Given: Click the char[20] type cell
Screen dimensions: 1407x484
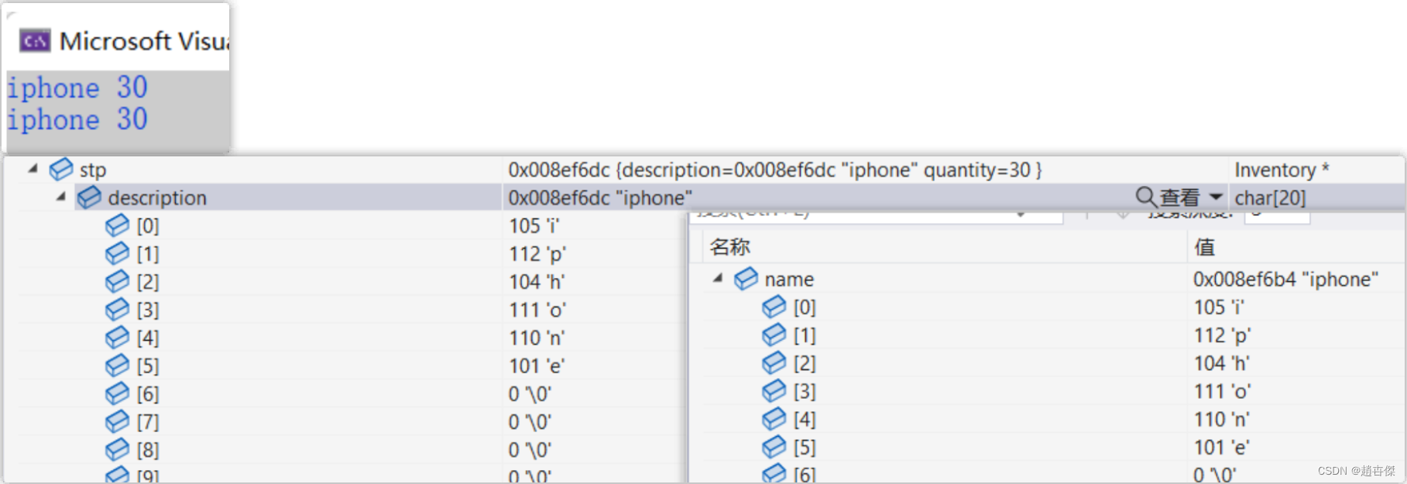Looking at the screenshot, I should tap(1270, 197).
